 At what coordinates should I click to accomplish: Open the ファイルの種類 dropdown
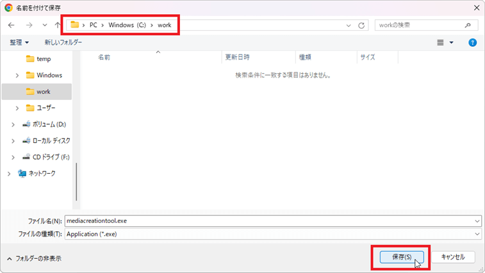(477, 234)
